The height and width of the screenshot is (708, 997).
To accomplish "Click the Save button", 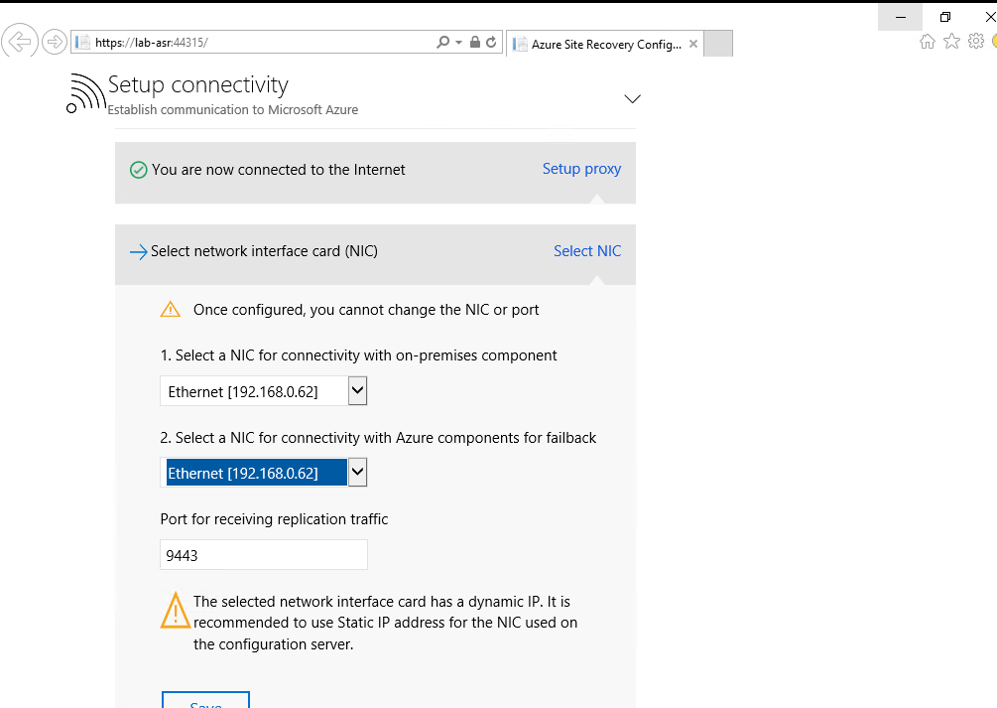I will (205, 701).
